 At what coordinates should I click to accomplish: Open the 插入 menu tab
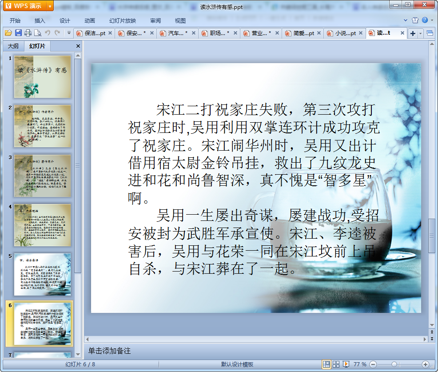[40, 21]
